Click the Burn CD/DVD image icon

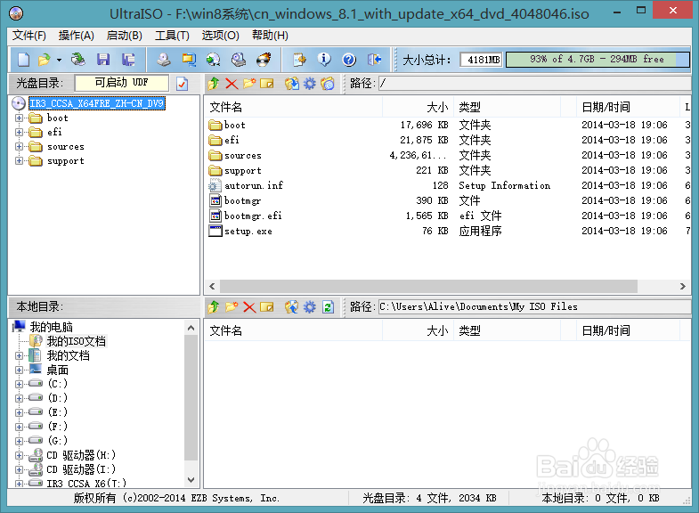(x=264, y=60)
